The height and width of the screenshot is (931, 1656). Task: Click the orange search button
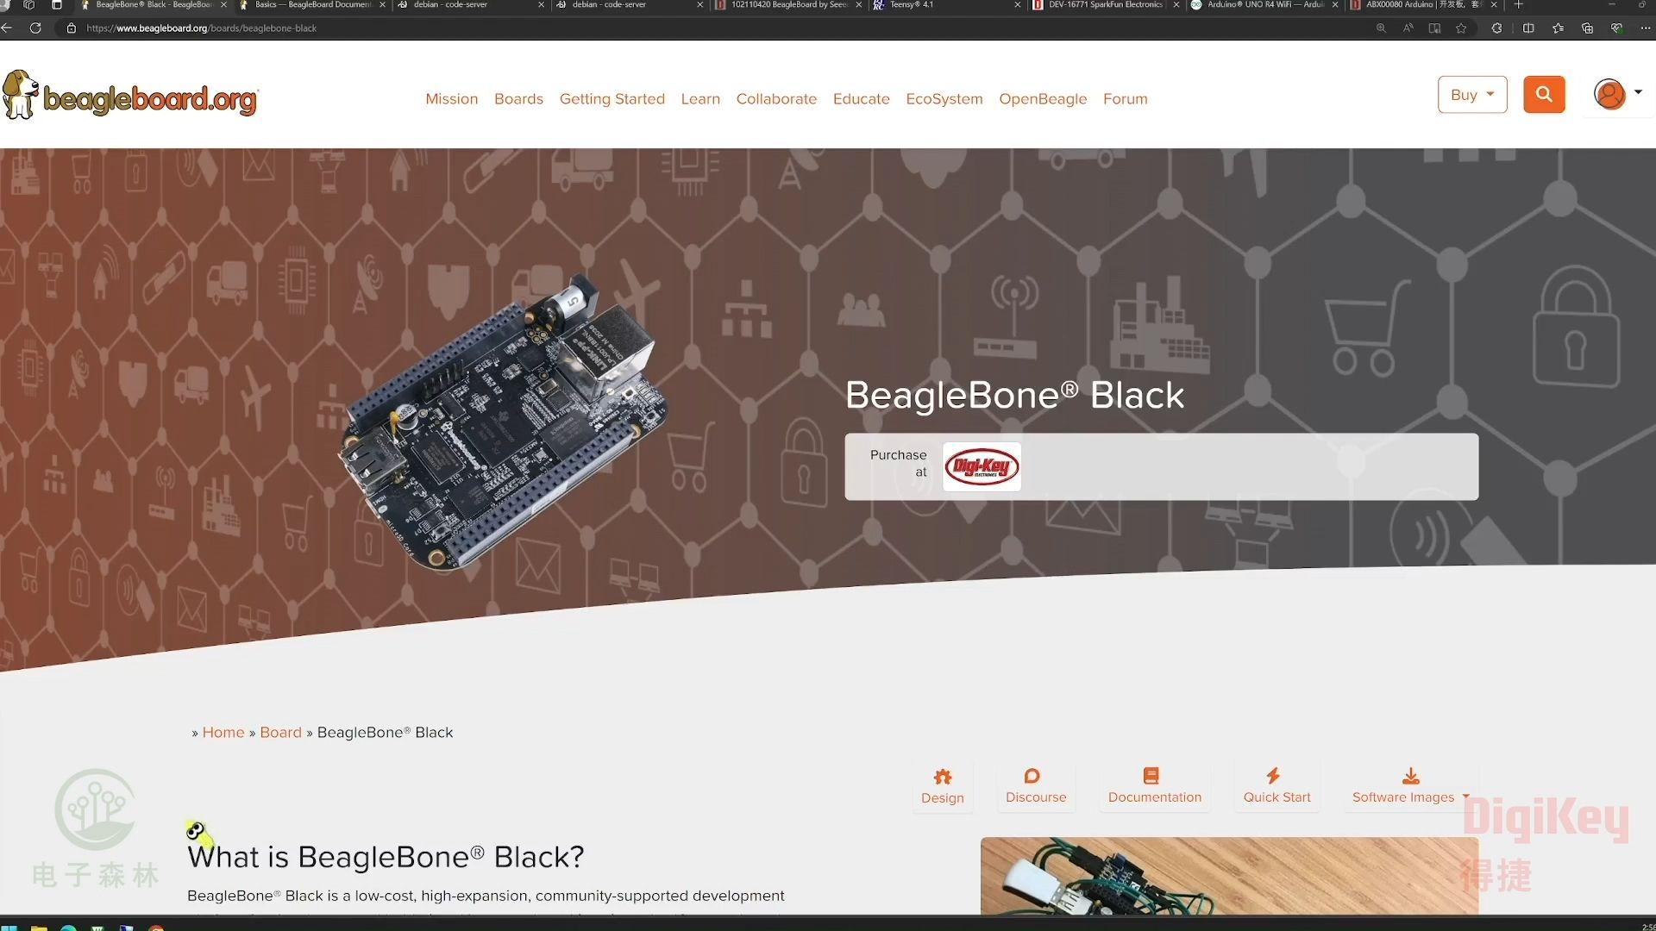pos(1544,94)
